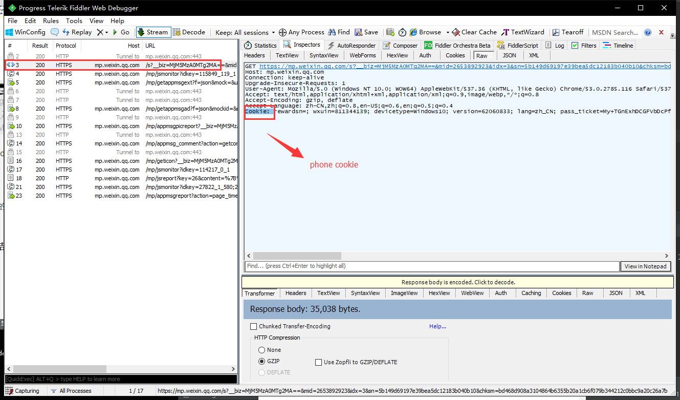Select request SyntaxView inspector tab

[324, 55]
